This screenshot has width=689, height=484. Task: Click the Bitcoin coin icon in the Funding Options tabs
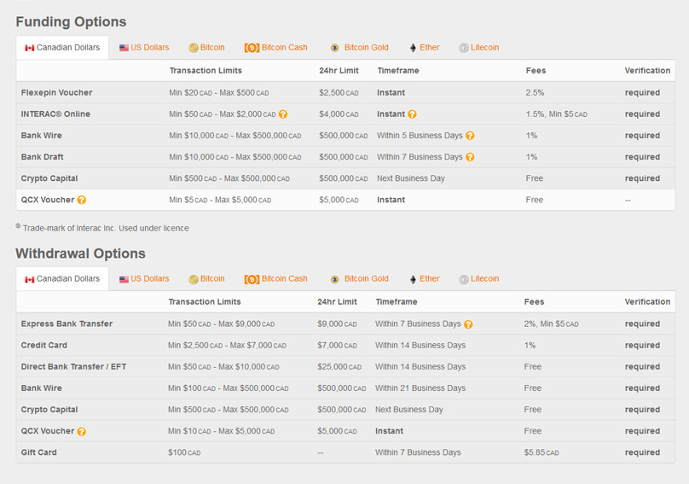[194, 48]
